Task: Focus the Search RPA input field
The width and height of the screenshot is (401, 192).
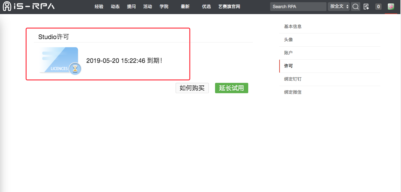Action: (x=298, y=7)
